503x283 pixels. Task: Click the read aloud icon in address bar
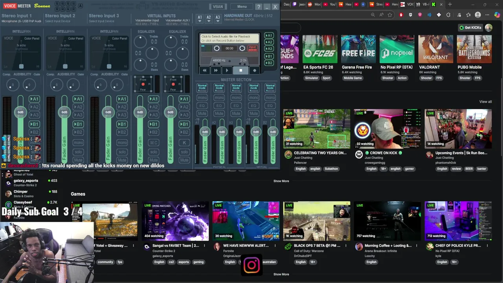[x=381, y=15]
